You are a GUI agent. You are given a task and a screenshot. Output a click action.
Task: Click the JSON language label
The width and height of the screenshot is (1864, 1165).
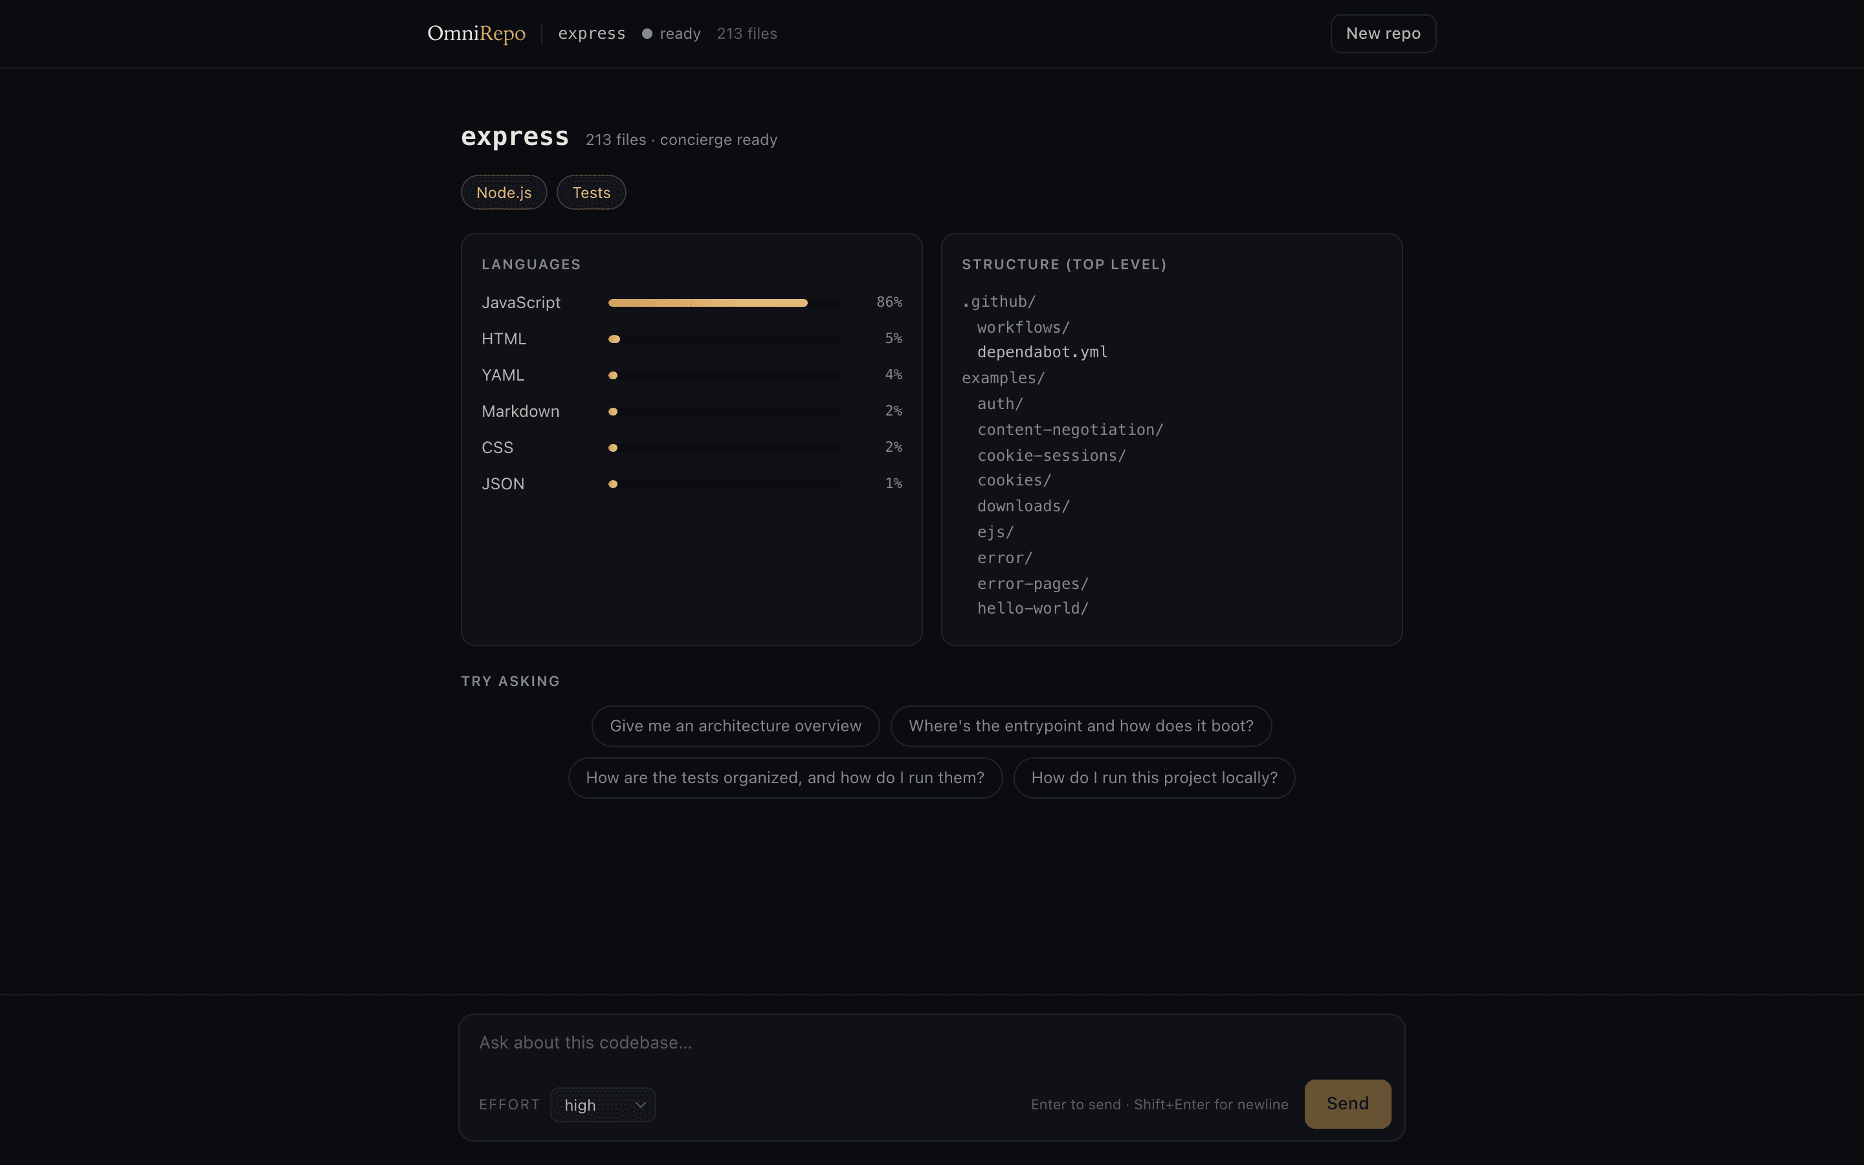point(503,484)
